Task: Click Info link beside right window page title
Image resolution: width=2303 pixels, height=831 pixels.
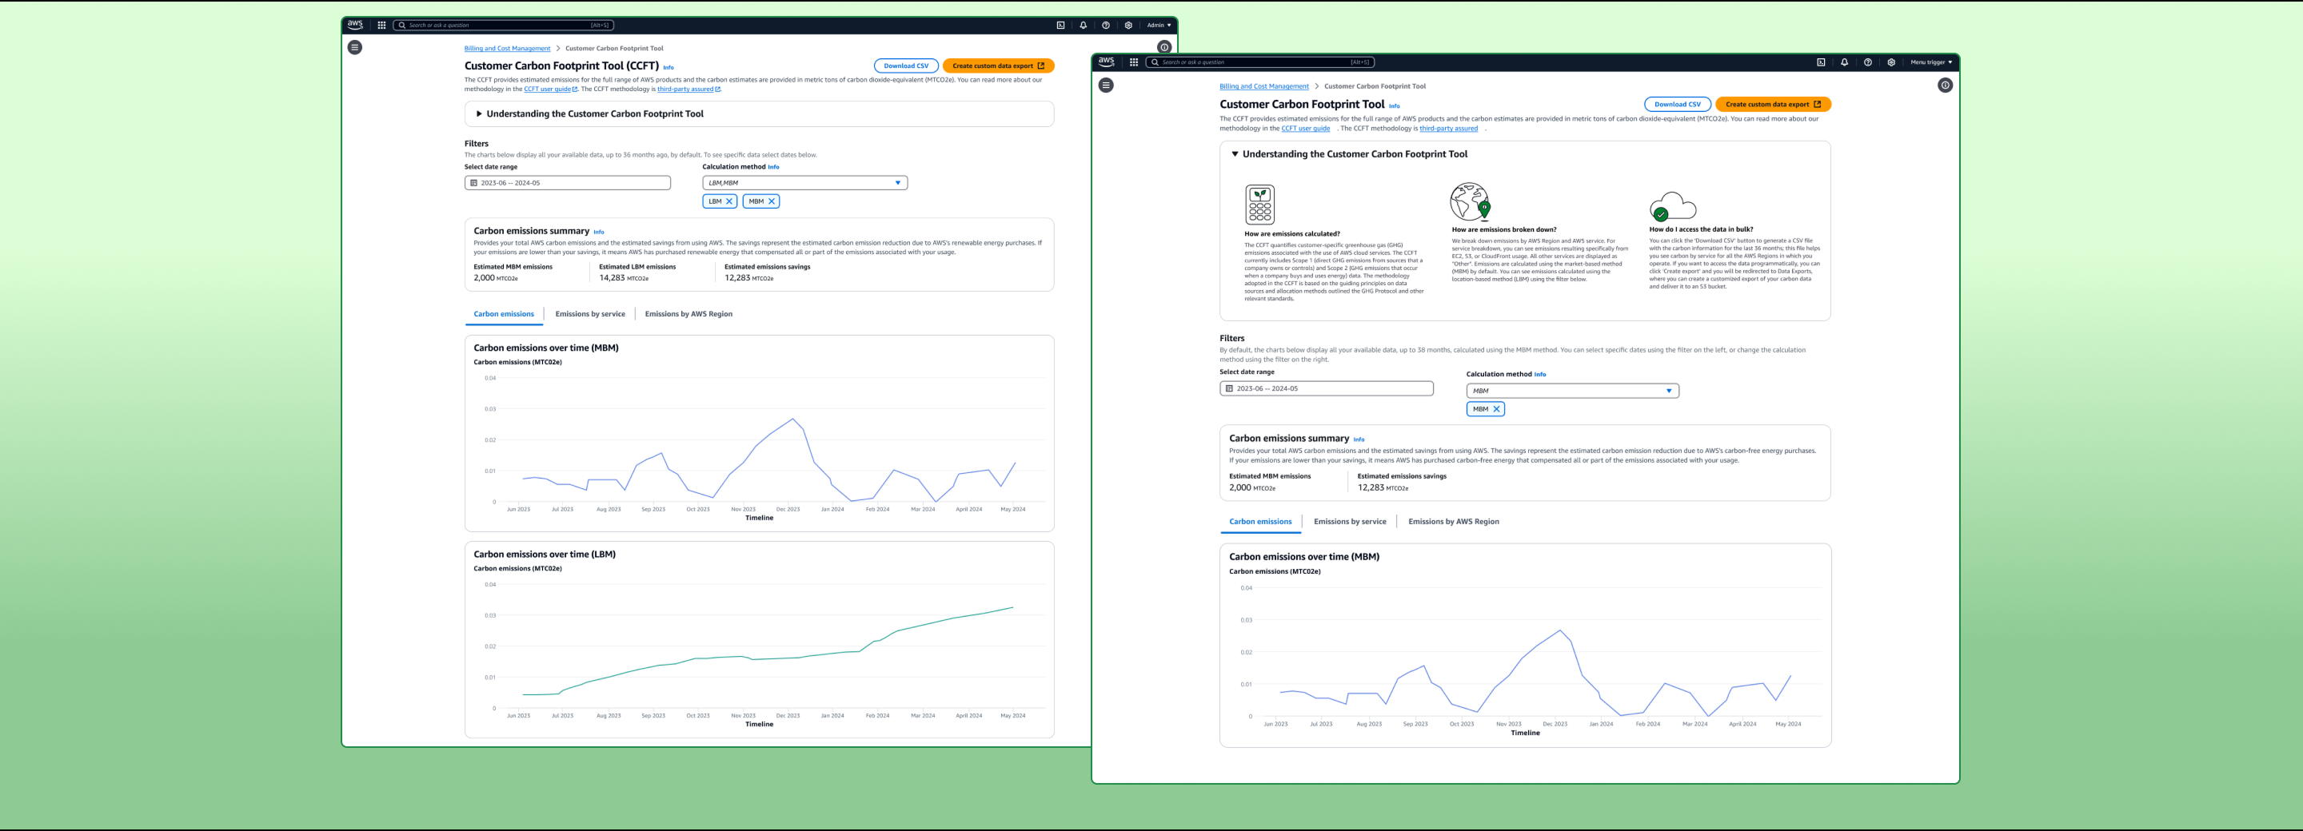Action: [x=1394, y=105]
